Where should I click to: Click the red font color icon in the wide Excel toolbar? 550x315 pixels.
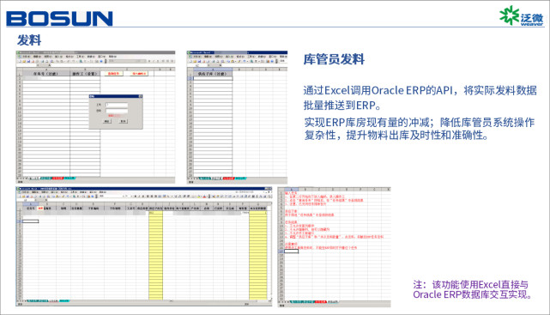(x=204, y=196)
